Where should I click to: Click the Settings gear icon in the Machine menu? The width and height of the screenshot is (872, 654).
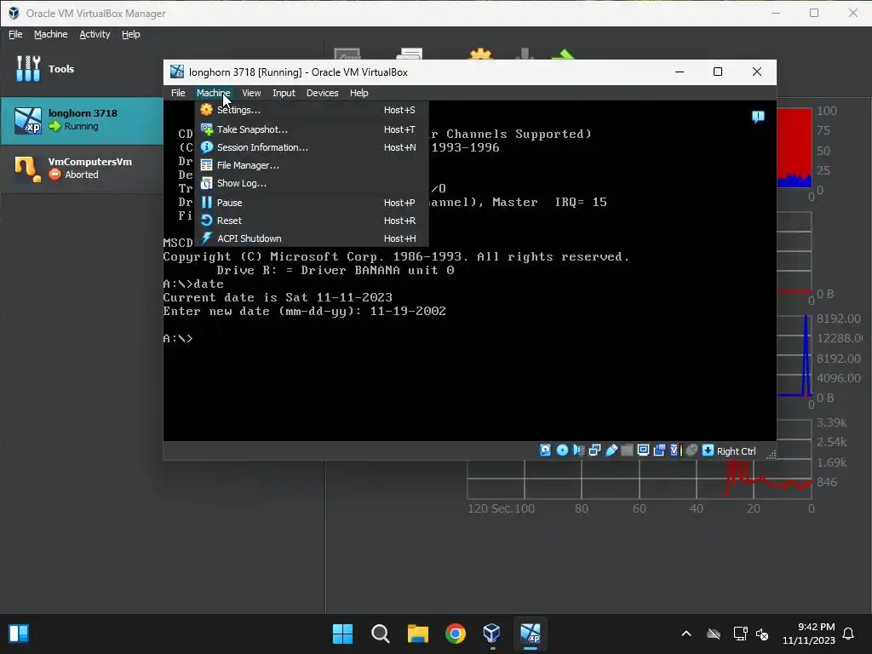206,110
